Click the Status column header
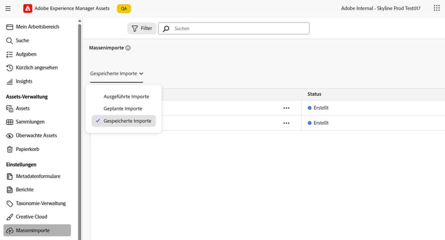Screen dimensions: 445x240 click(x=314, y=94)
